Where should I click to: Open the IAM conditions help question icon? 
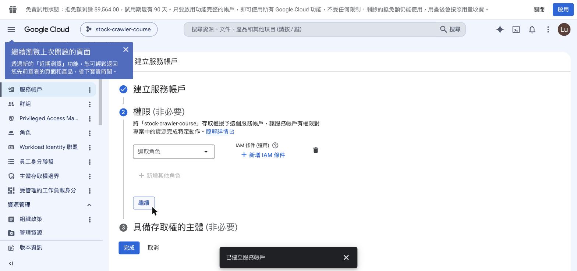(x=275, y=145)
